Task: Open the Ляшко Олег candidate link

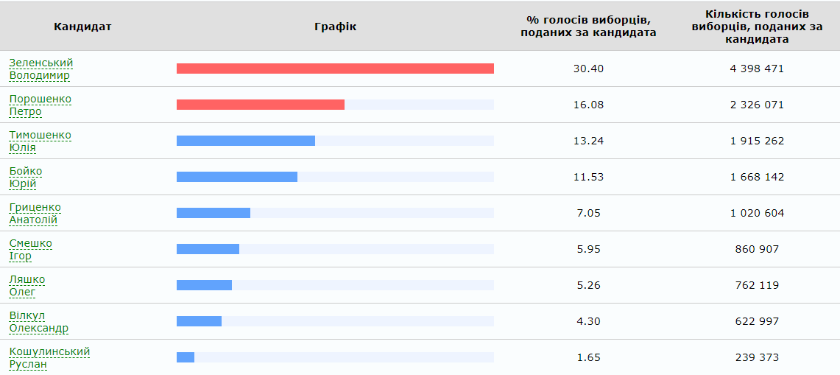Action: 27,285
